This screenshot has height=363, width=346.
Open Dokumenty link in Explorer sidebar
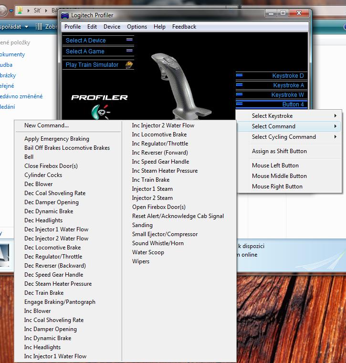(x=12, y=54)
